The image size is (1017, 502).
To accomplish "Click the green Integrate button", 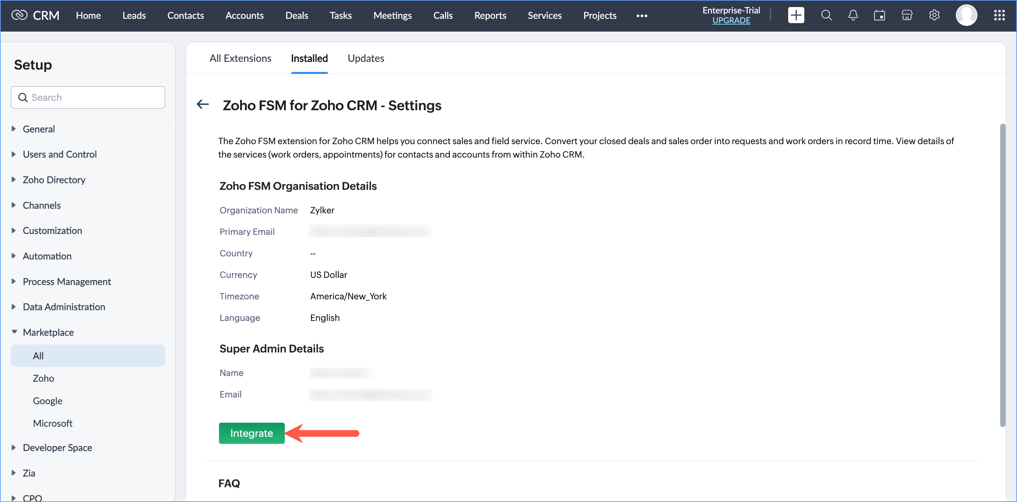I will (252, 433).
